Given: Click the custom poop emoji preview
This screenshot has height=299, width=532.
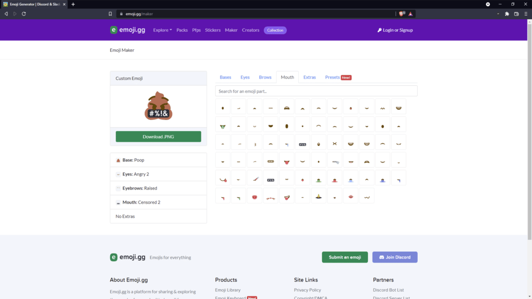Looking at the screenshot, I should click(158, 106).
